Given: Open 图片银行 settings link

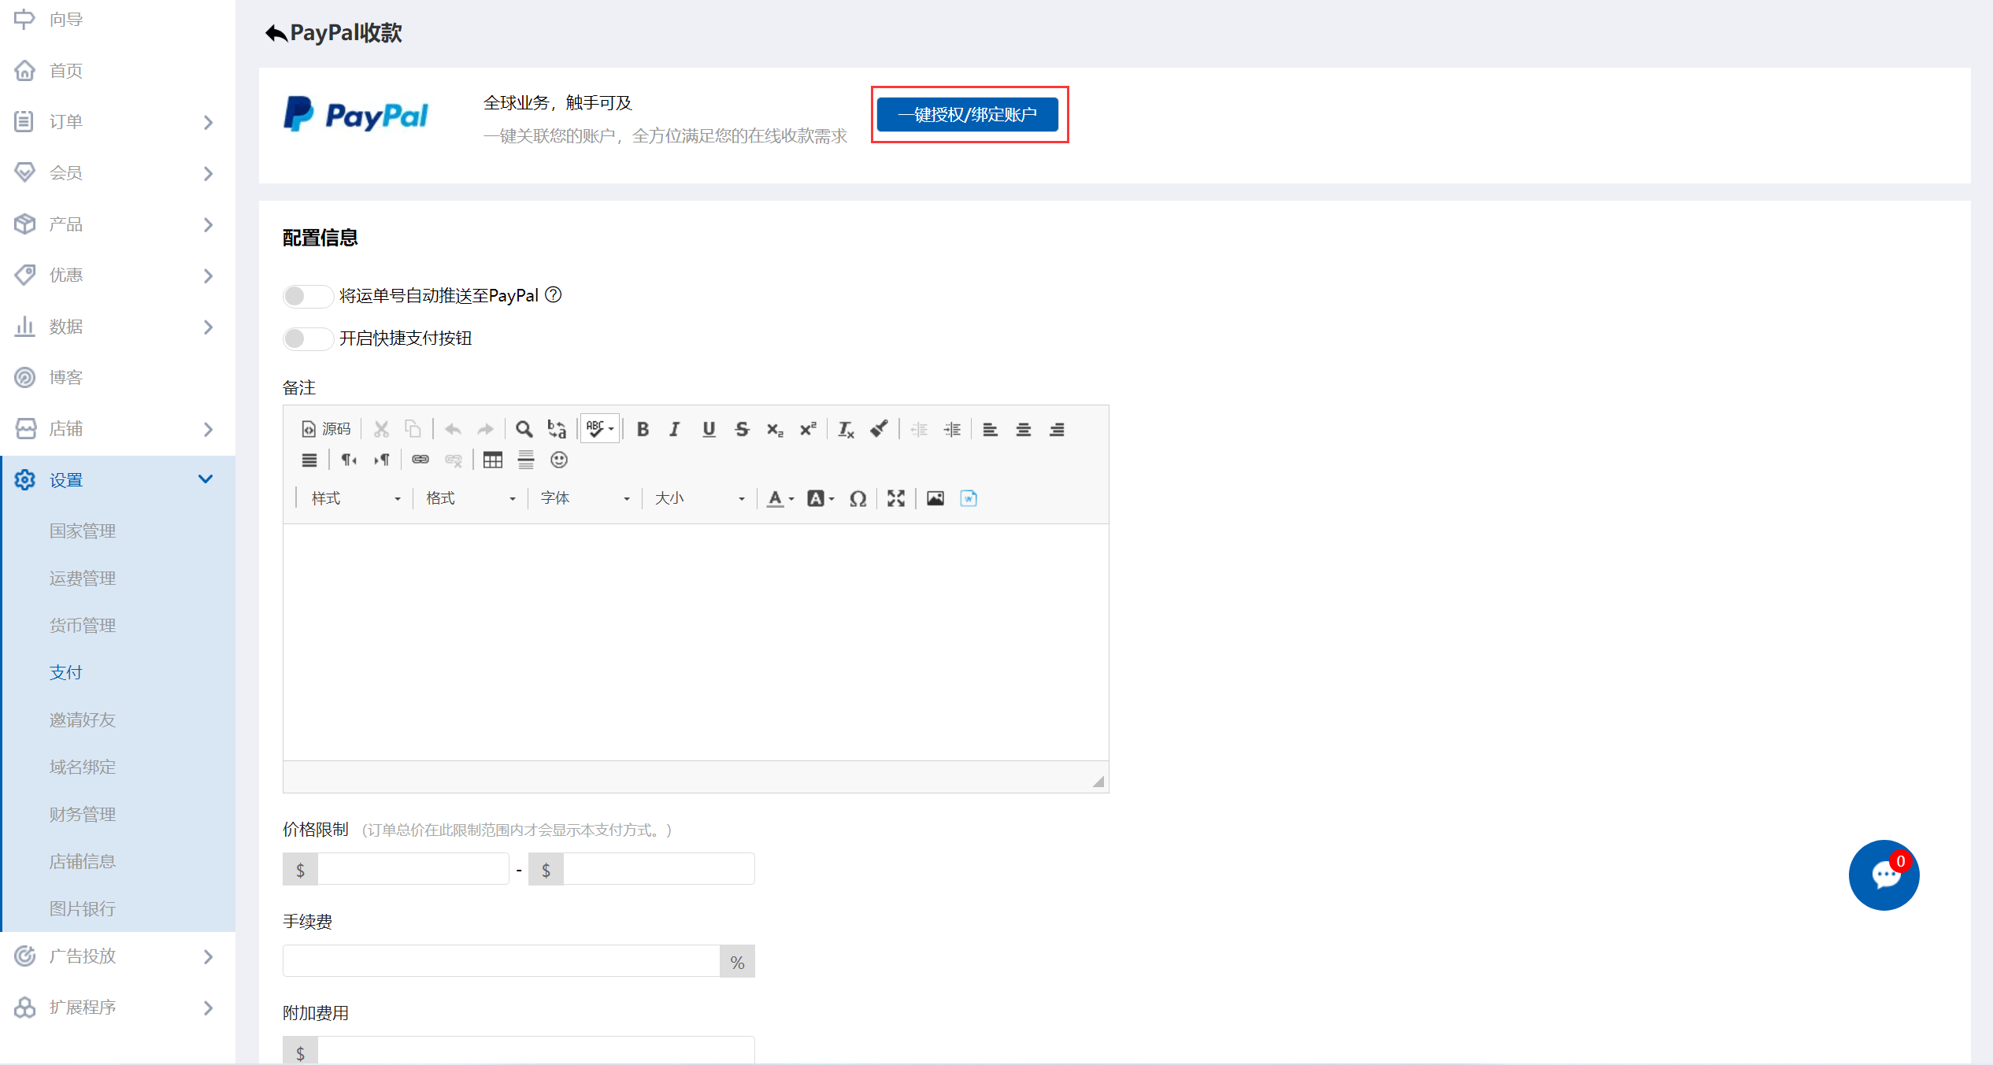Looking at the screenshot, I should click(x=83, y=909).
